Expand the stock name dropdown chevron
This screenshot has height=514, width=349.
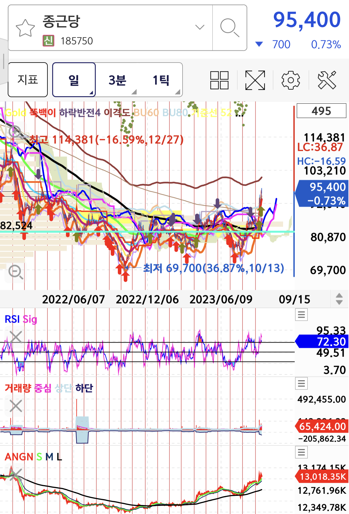coord(200,27)
